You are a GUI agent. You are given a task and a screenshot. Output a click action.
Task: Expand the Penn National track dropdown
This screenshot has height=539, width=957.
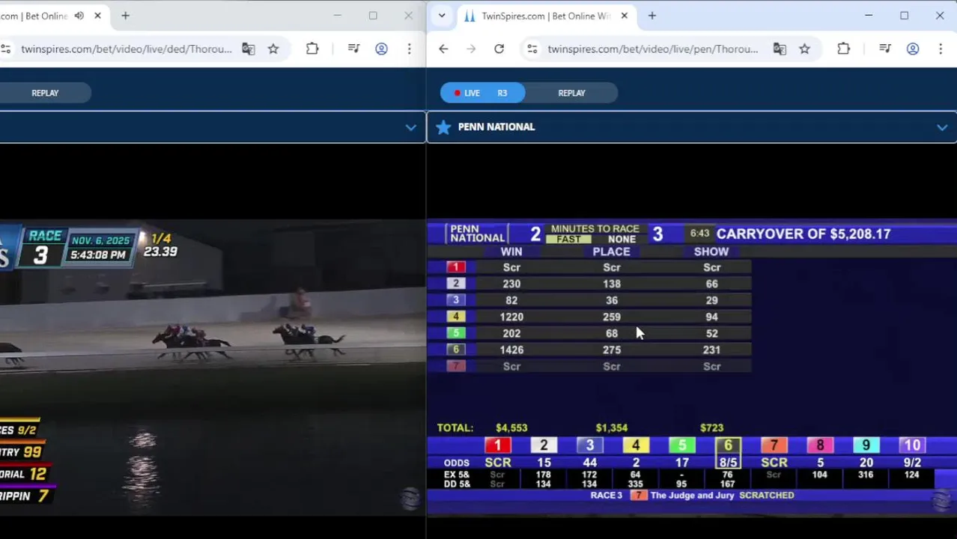(x=942, y=127)
